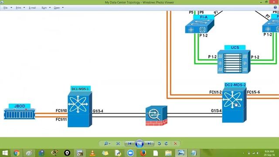Click G1/3-4 label beside DC2-MDS-2
Screen dimensions: 279x157
pyautogui.click(x=216, y=111)
